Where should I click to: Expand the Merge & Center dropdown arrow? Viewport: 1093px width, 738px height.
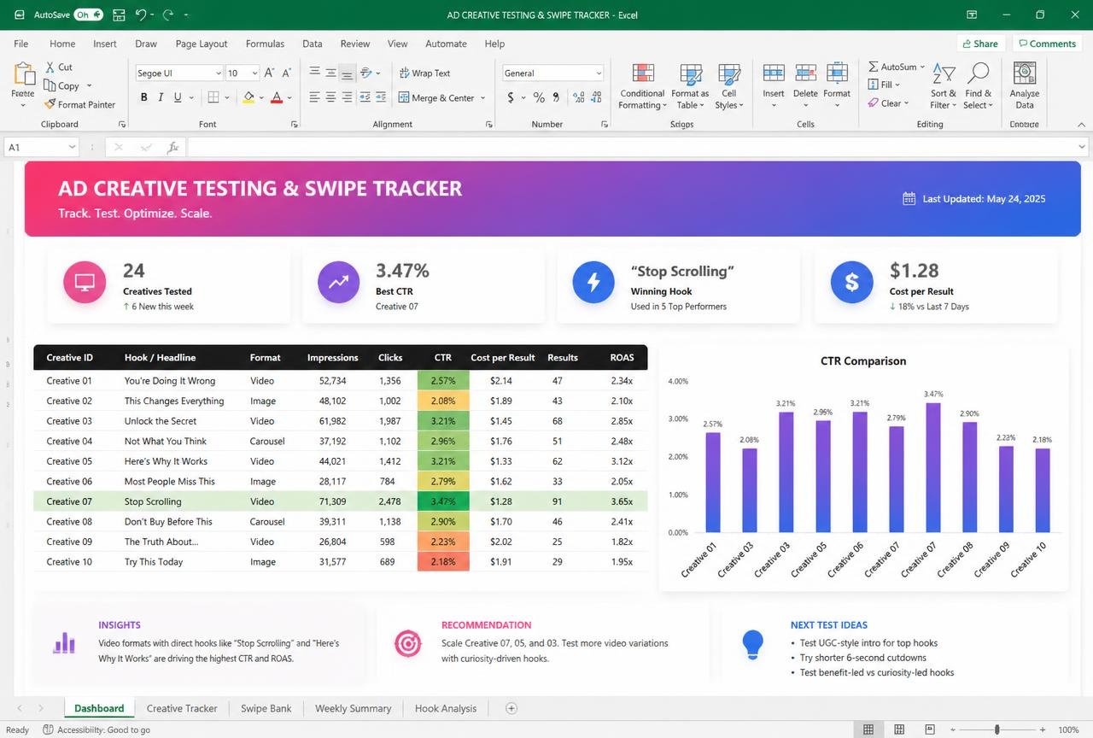482,98
